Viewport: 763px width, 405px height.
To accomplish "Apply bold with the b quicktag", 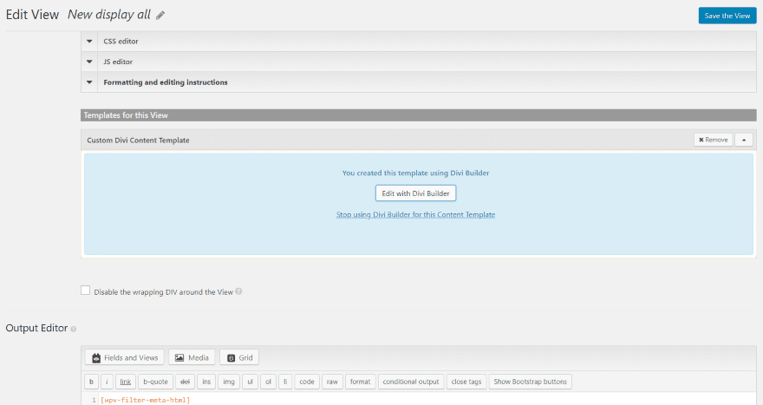I will point(91,382).
